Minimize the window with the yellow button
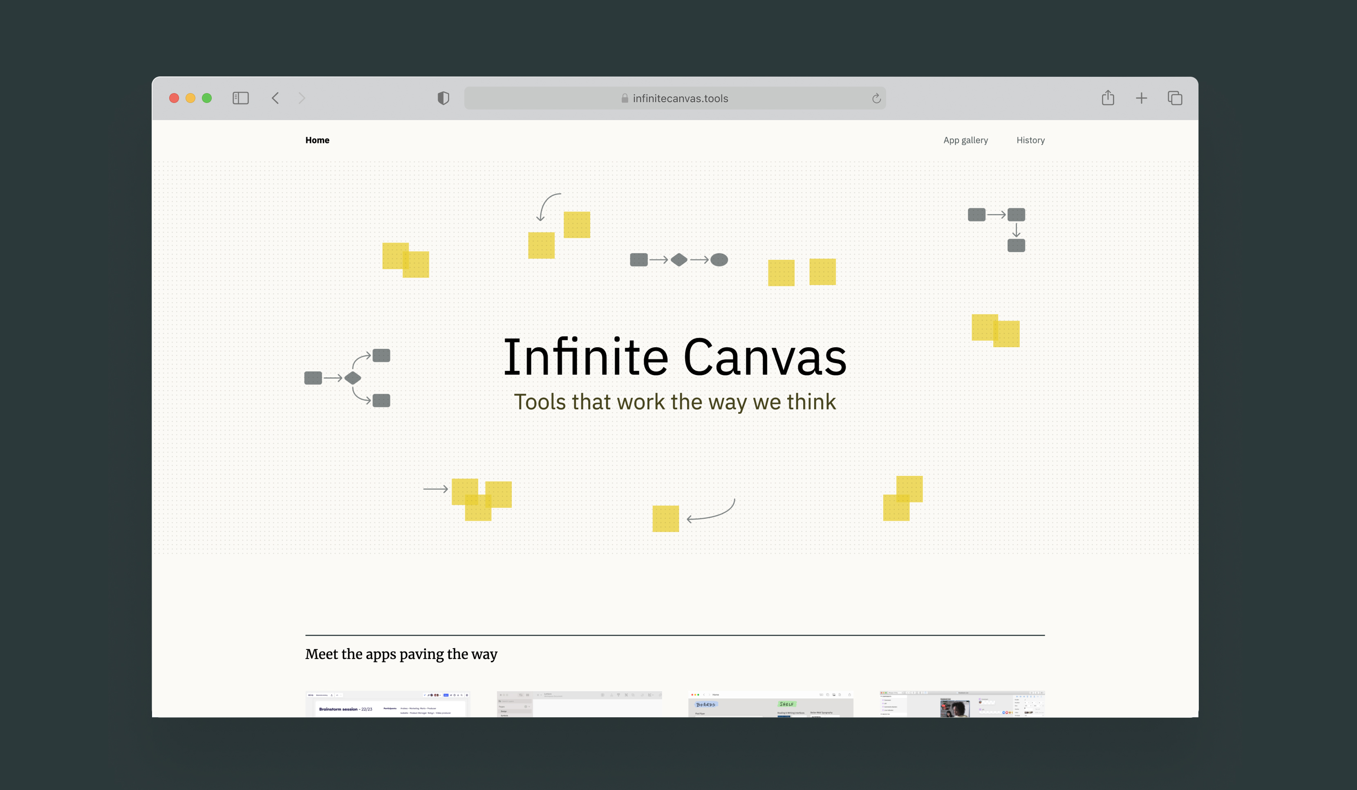1357x790 pixels. [190, 98]
